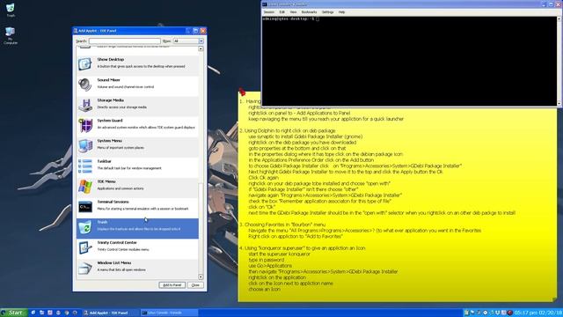Open the Show filter dropdown set to All

coord(188,41)
